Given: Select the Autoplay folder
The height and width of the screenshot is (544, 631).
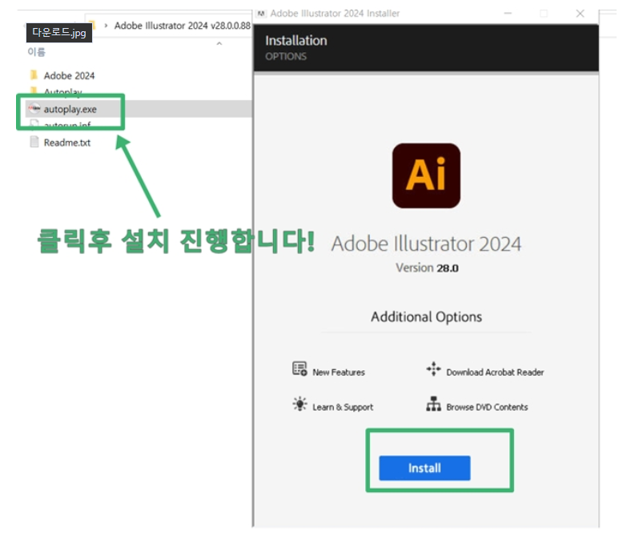Looking at the screenshot, I should click(62, 92).
